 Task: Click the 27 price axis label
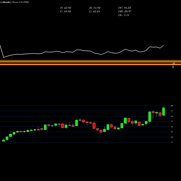click(172, 132)
